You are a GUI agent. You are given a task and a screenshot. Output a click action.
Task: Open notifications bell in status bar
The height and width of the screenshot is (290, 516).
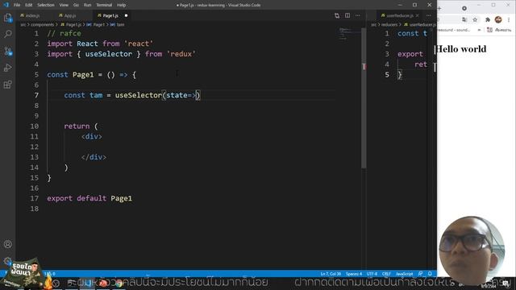(430, 274)
